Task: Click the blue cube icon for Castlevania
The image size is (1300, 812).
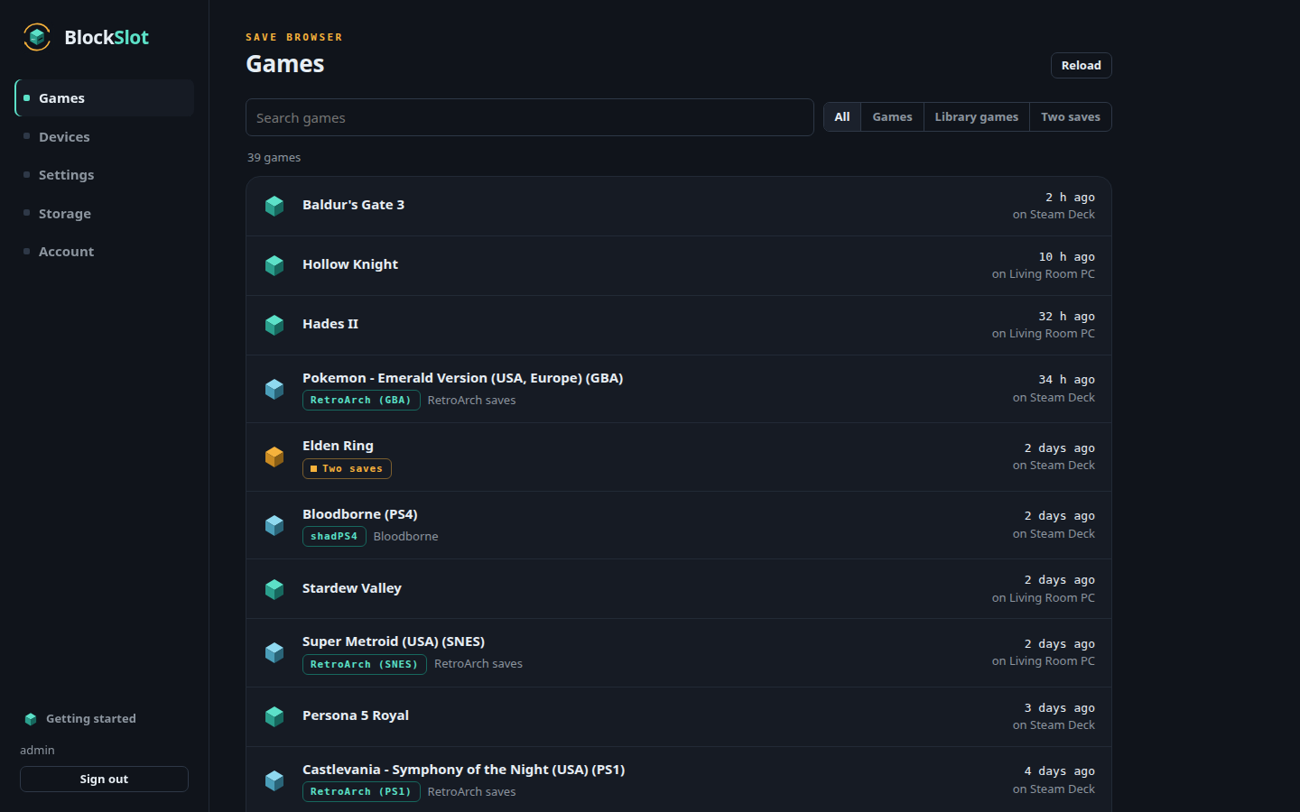Action: tap(274, 780)
